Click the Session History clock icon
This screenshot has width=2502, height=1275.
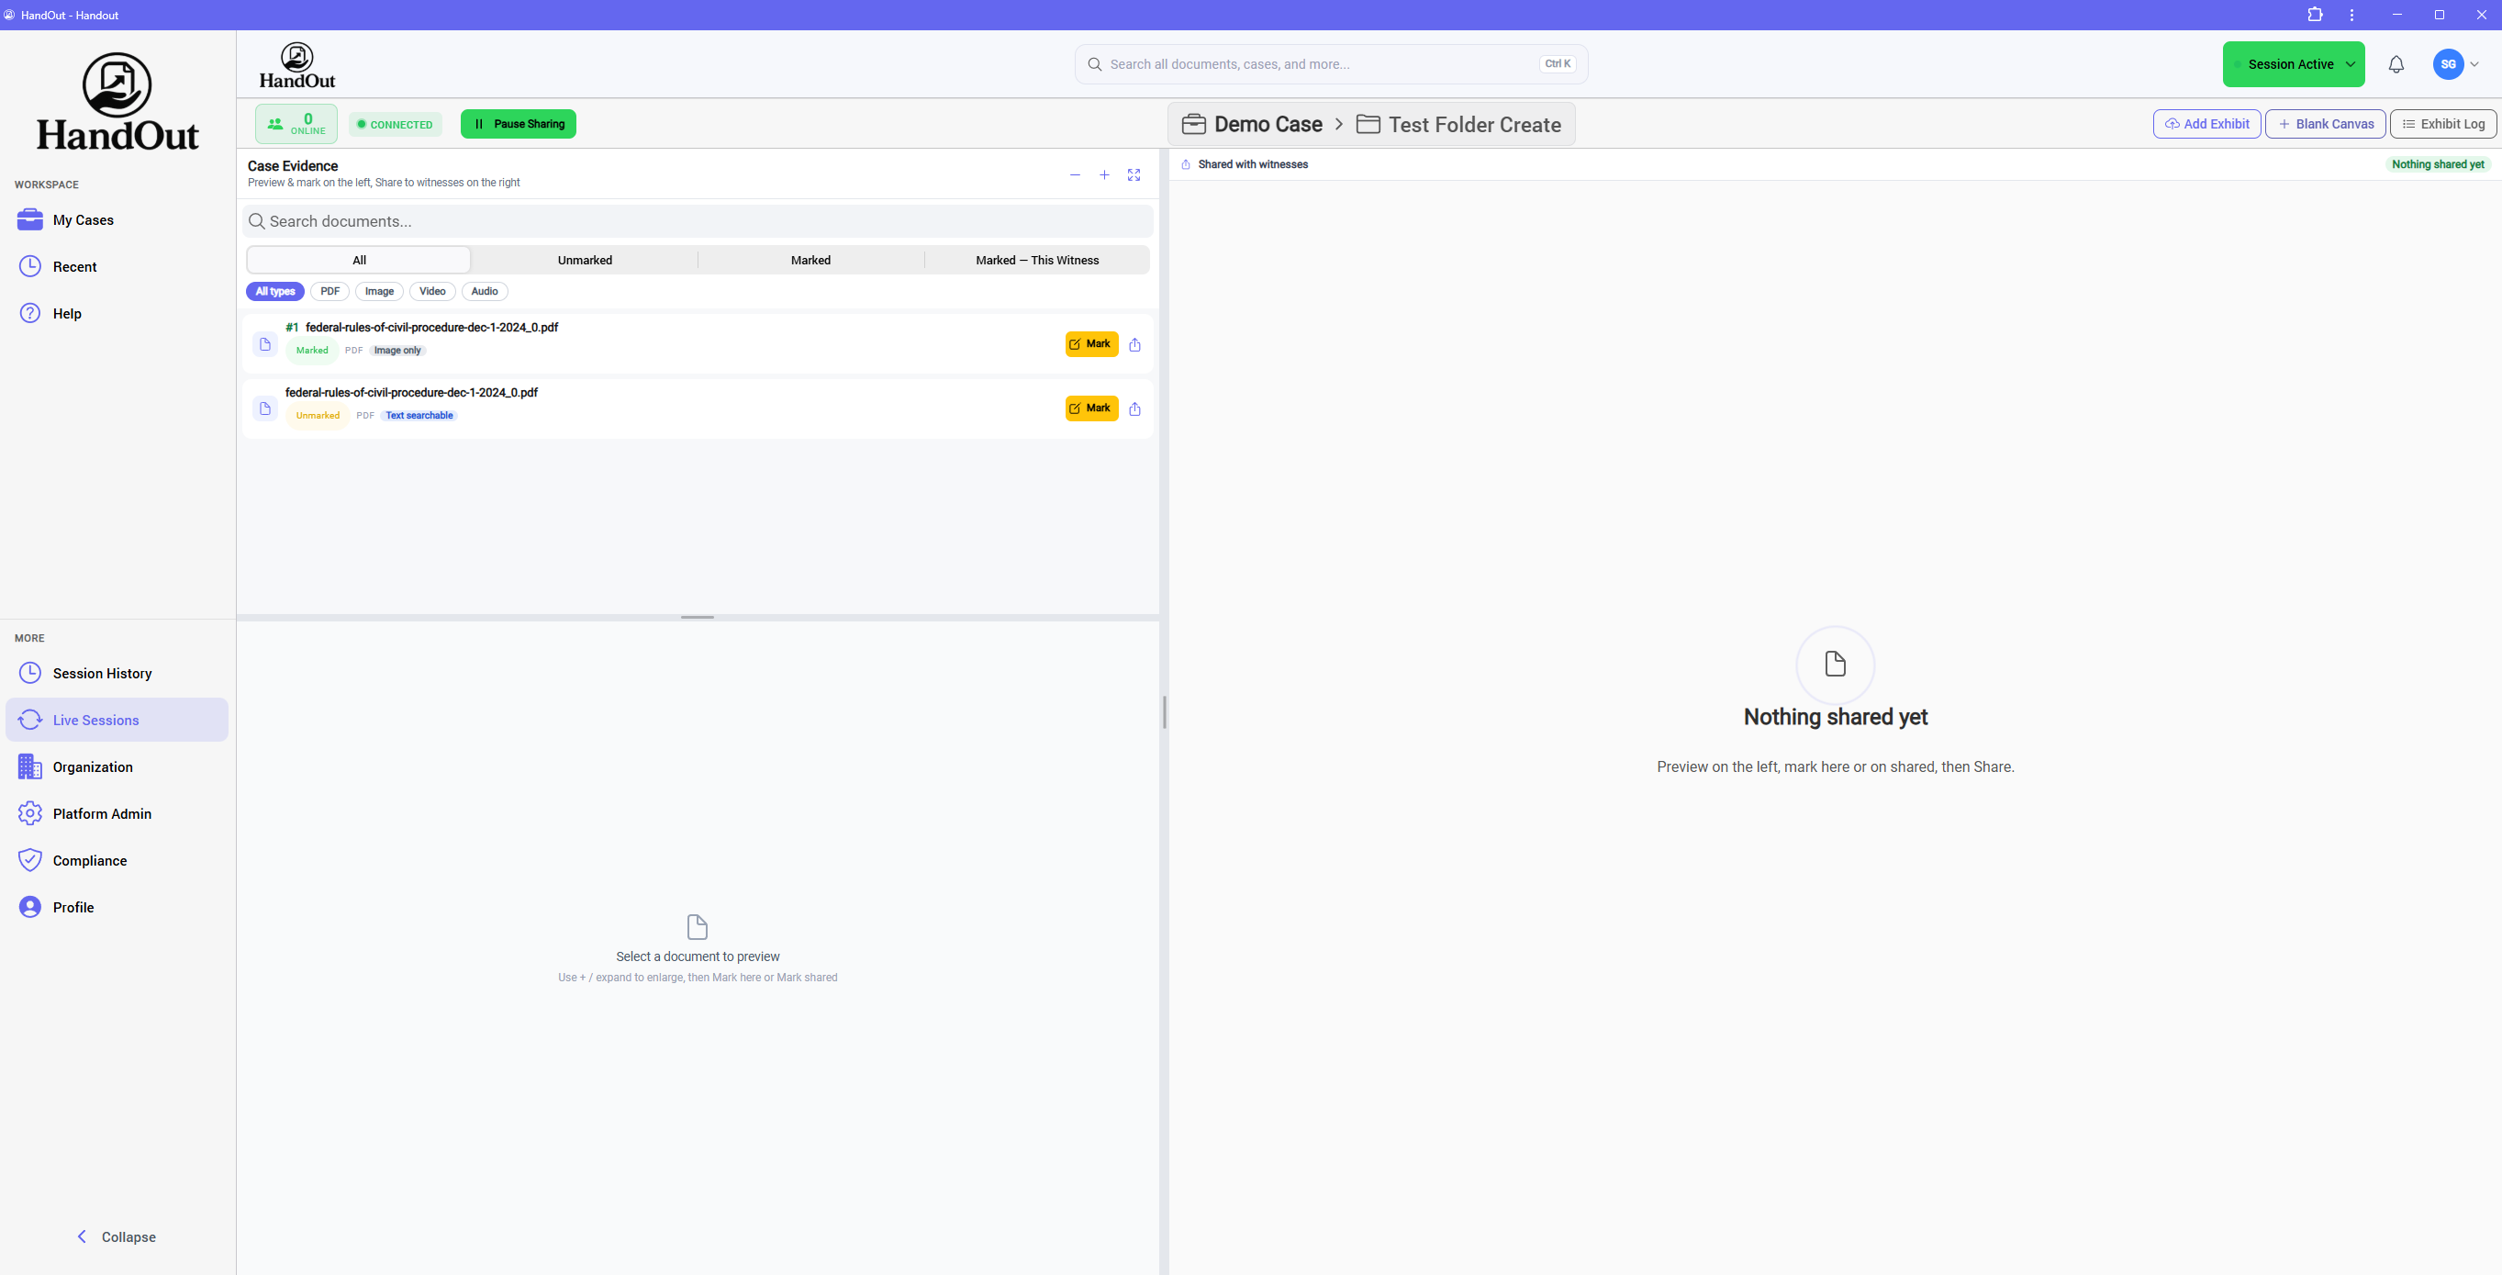(30, 673)
